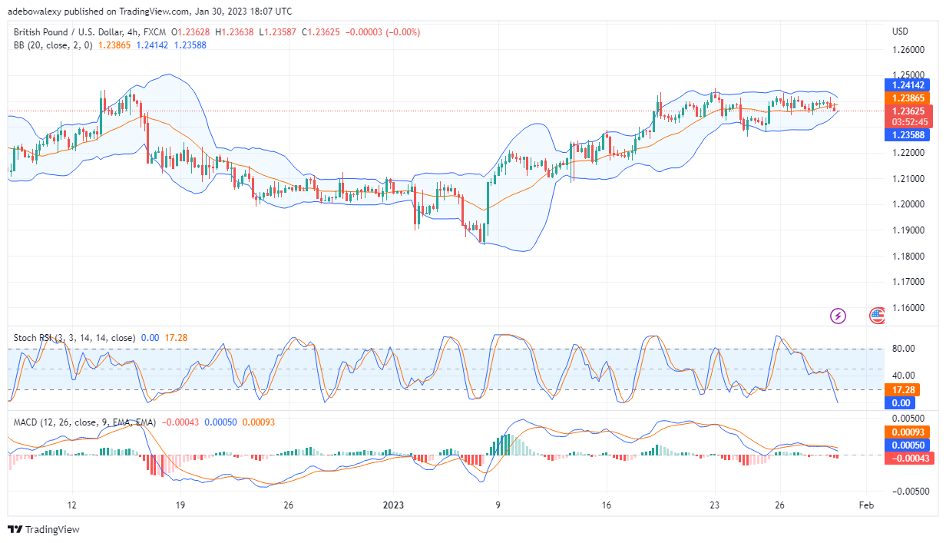This screenshot has width=946, height=543.
Task: Click the 1.26000 price axis tick
Action: (908, 50)
